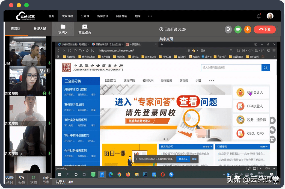Screen dimensions: 285x189
Task: Click the 输入你感兴趣的课程 search field
Action: point(231,68)
